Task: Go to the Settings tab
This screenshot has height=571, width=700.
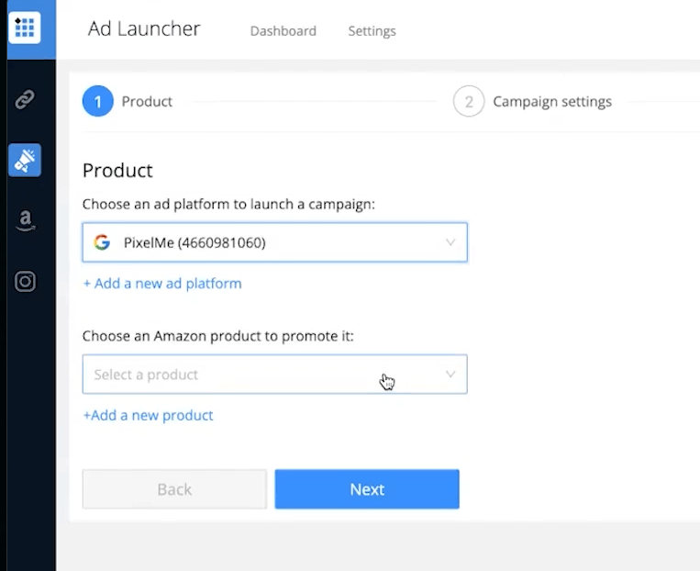Action: (372, 31)
